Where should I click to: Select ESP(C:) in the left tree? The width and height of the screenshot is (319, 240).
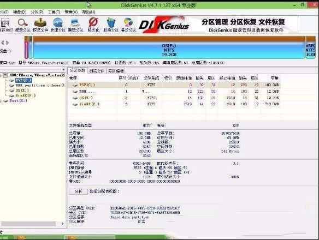click(23, 80)
